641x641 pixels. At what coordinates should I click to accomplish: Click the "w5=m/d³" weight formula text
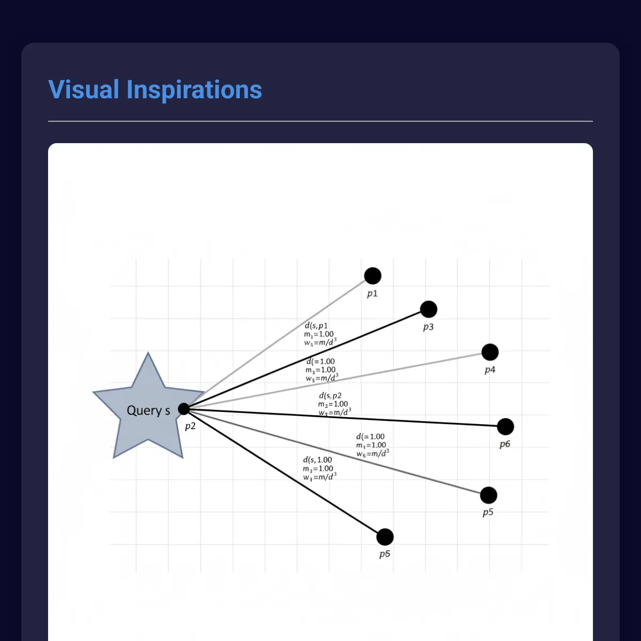[322, 378]
